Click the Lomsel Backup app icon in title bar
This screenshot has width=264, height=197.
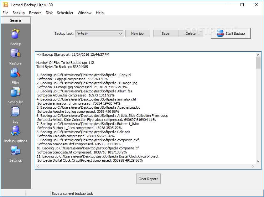click(5, 5)
